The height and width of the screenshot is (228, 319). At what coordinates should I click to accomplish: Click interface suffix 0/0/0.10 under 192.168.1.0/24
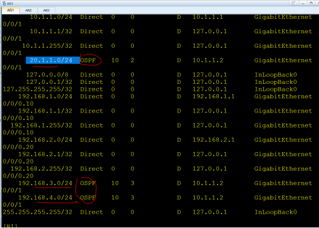[18, 103]
